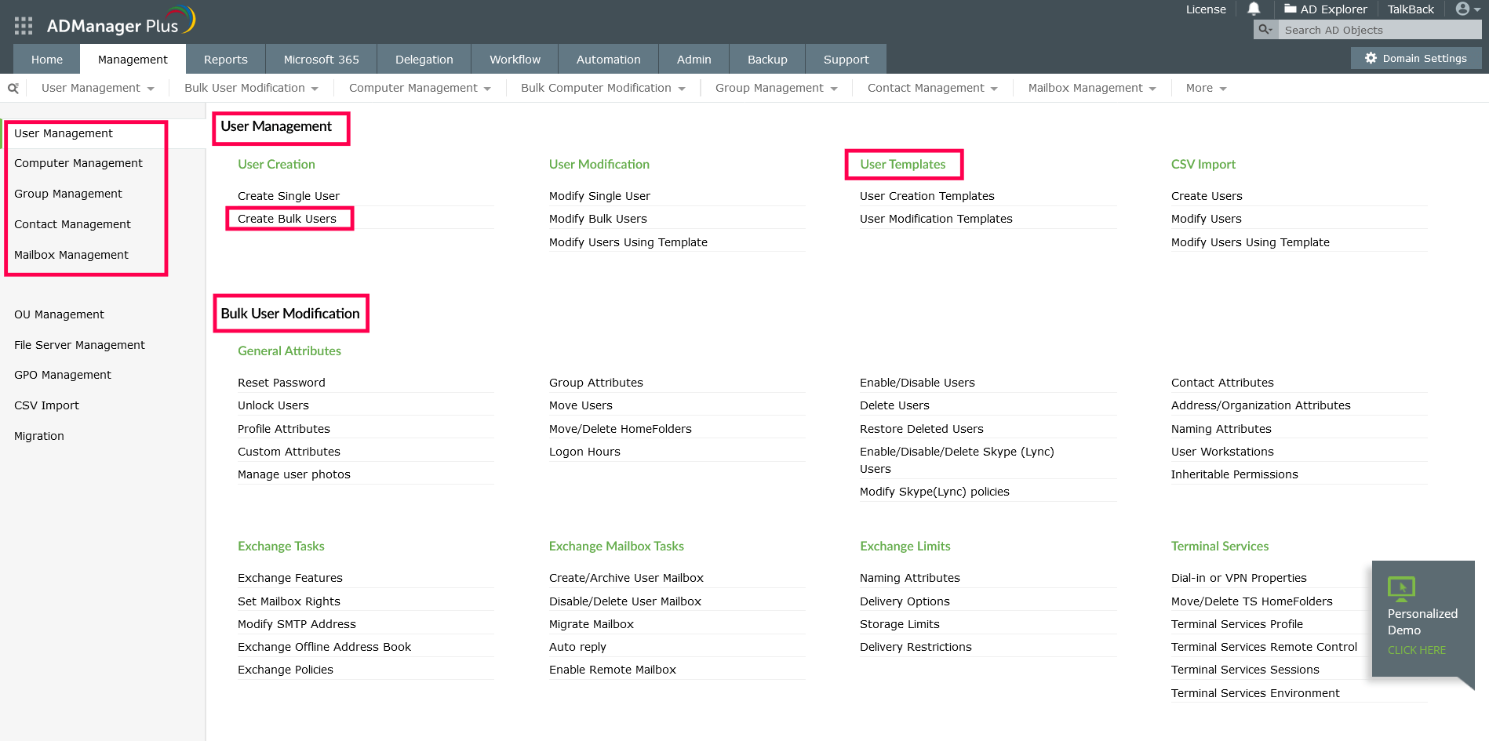Click the notifications bell icon
Screen dimensions: 1489x741
pos(1254,9)
